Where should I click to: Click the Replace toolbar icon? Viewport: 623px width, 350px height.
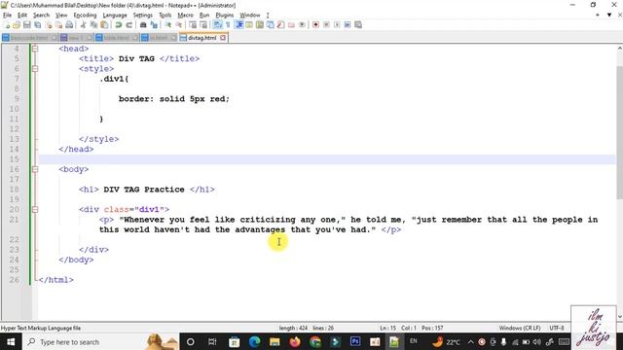[x=154, y=25]
